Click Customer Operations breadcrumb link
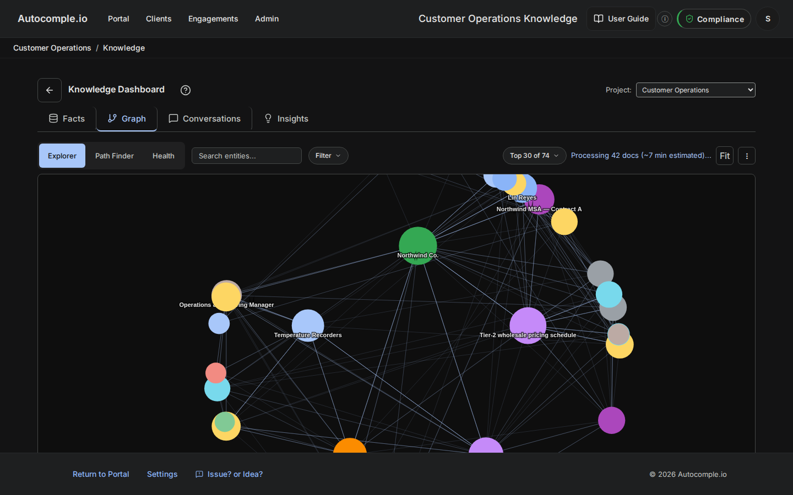This screenshot has width=793, height=495. click(52, 48)
